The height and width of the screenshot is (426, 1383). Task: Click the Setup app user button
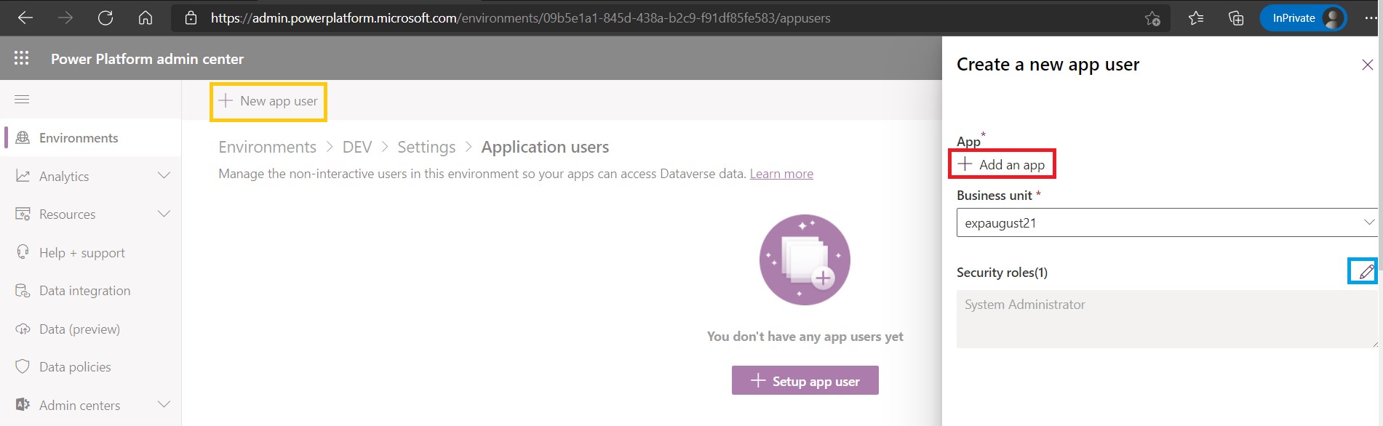coord(805,381)
